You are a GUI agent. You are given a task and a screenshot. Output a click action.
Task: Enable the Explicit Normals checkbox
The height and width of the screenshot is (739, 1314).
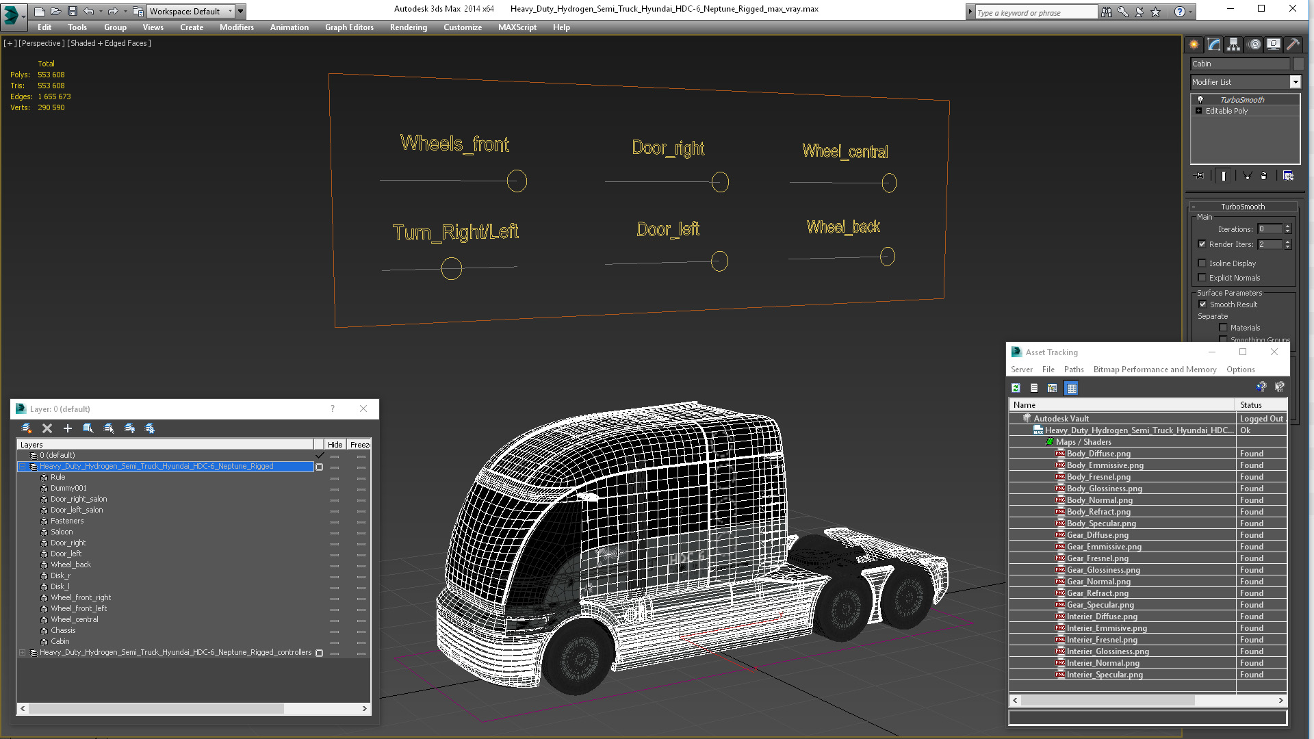[x=1202, y=278]
